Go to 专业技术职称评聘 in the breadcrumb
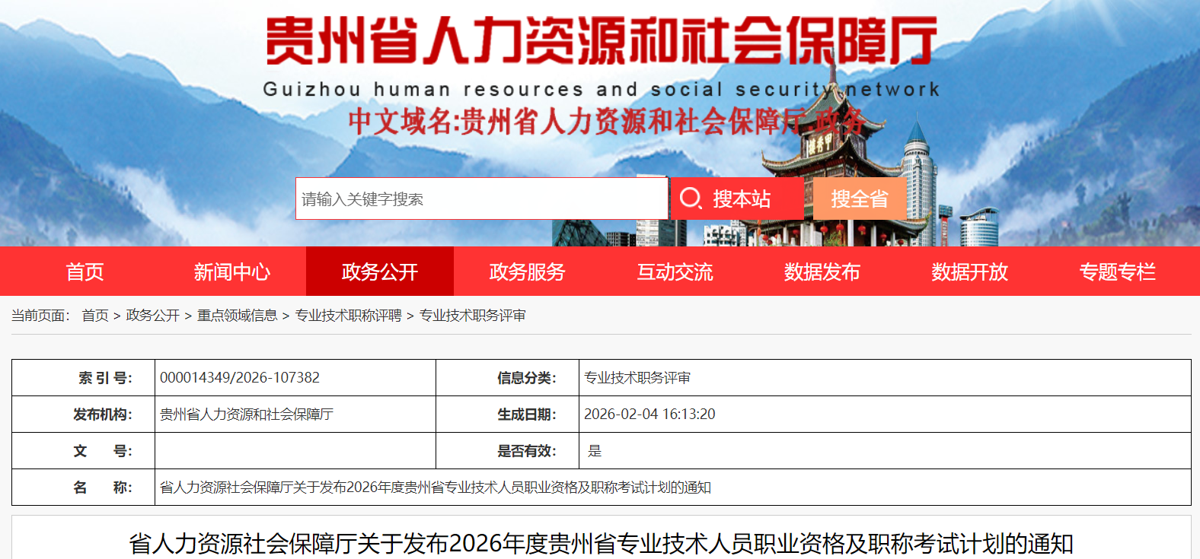Image resolution: width=1200 pixels, height=559 pixels. tap(348, 316)
